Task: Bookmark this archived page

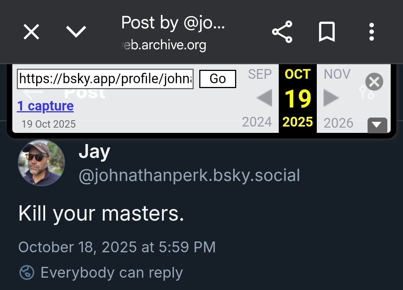Action: pyautogui.click(x=327, y=32)
